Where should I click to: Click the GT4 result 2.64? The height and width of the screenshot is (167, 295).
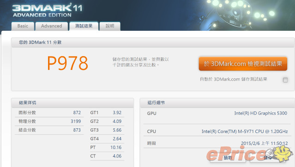[117, 138]
